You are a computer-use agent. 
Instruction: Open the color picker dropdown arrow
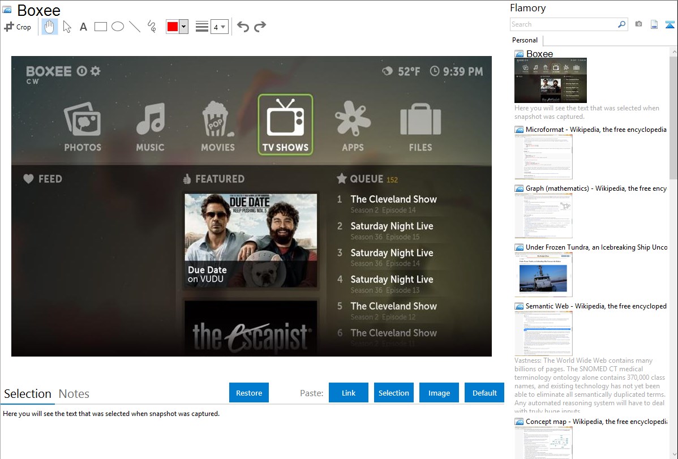(184, 27)
